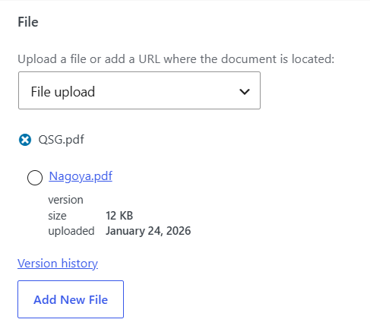
Task: Delete the QSG.pdf attachment via the blue circle icon
Action: (25, 140)
